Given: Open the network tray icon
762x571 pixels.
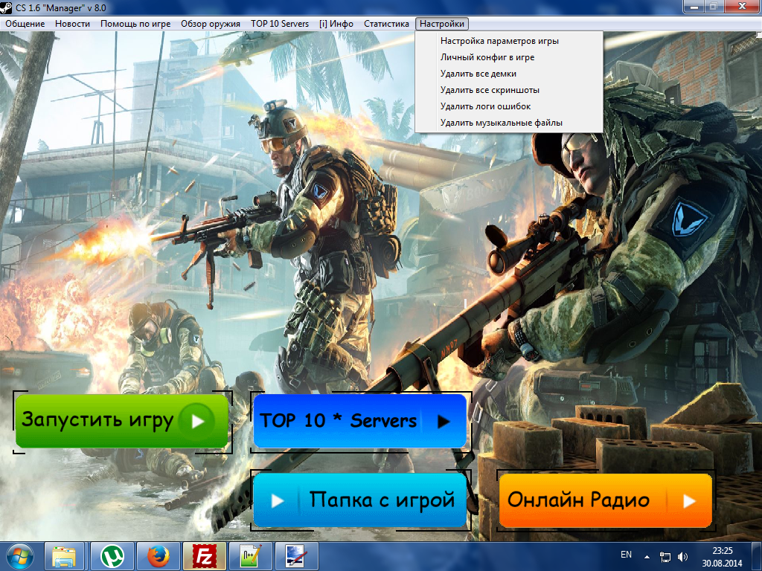Looking at the screenshot, I should 665,557.
